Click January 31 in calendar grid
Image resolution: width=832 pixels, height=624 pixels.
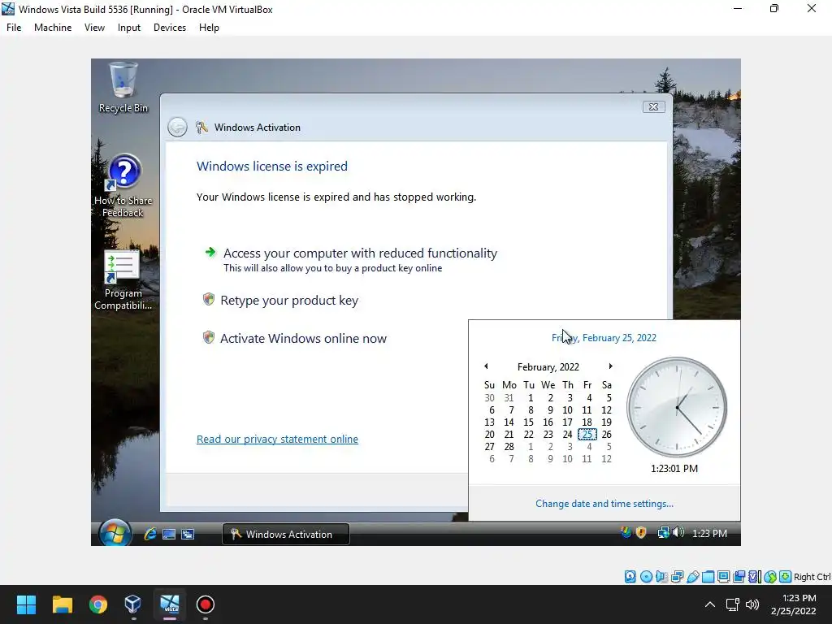[509, 398]
